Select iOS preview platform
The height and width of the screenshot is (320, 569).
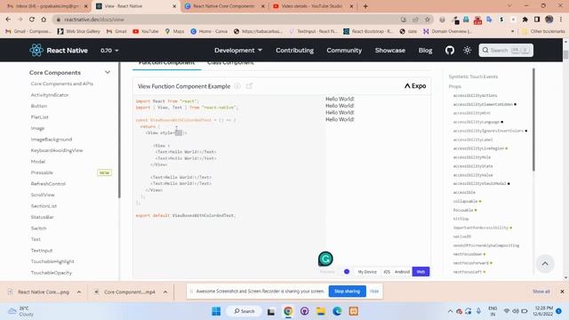[x=387, y=272]
